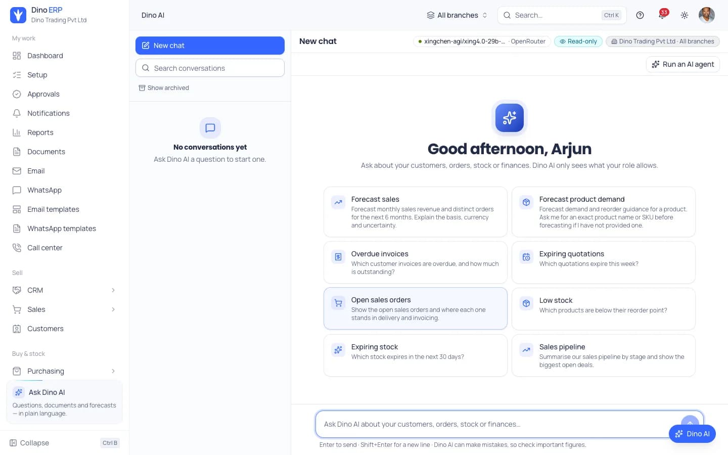
Task: Open Dashboard from the sidebar
Action: [65, 56]
